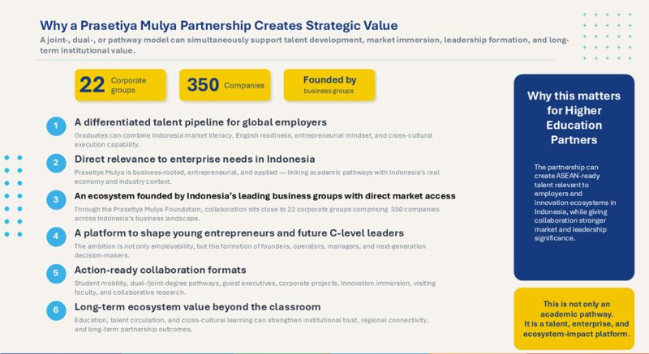Click the numbered circle 2 icon

point(56,163)
